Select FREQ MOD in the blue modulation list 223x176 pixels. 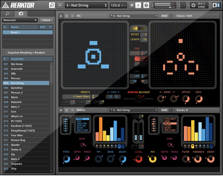tap(83, 124)
